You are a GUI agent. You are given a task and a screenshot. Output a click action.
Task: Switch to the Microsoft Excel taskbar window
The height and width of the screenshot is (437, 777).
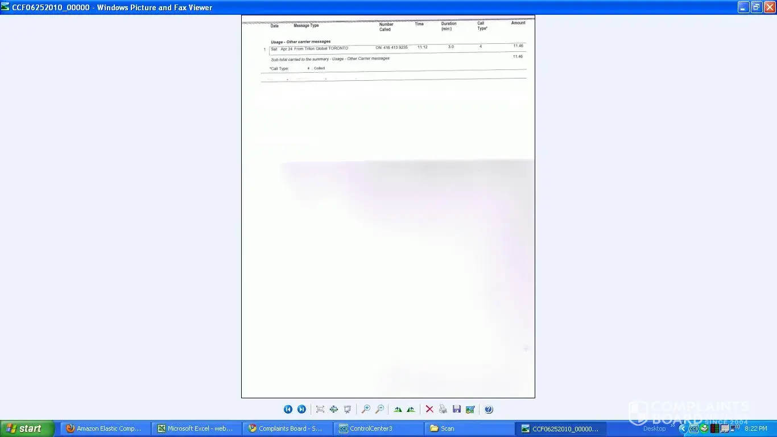click(x=197, y=428)
